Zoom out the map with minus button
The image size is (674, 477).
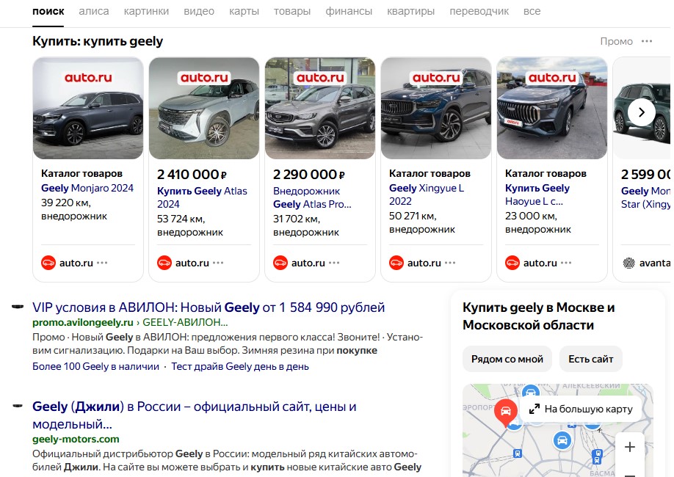[629, 472]
